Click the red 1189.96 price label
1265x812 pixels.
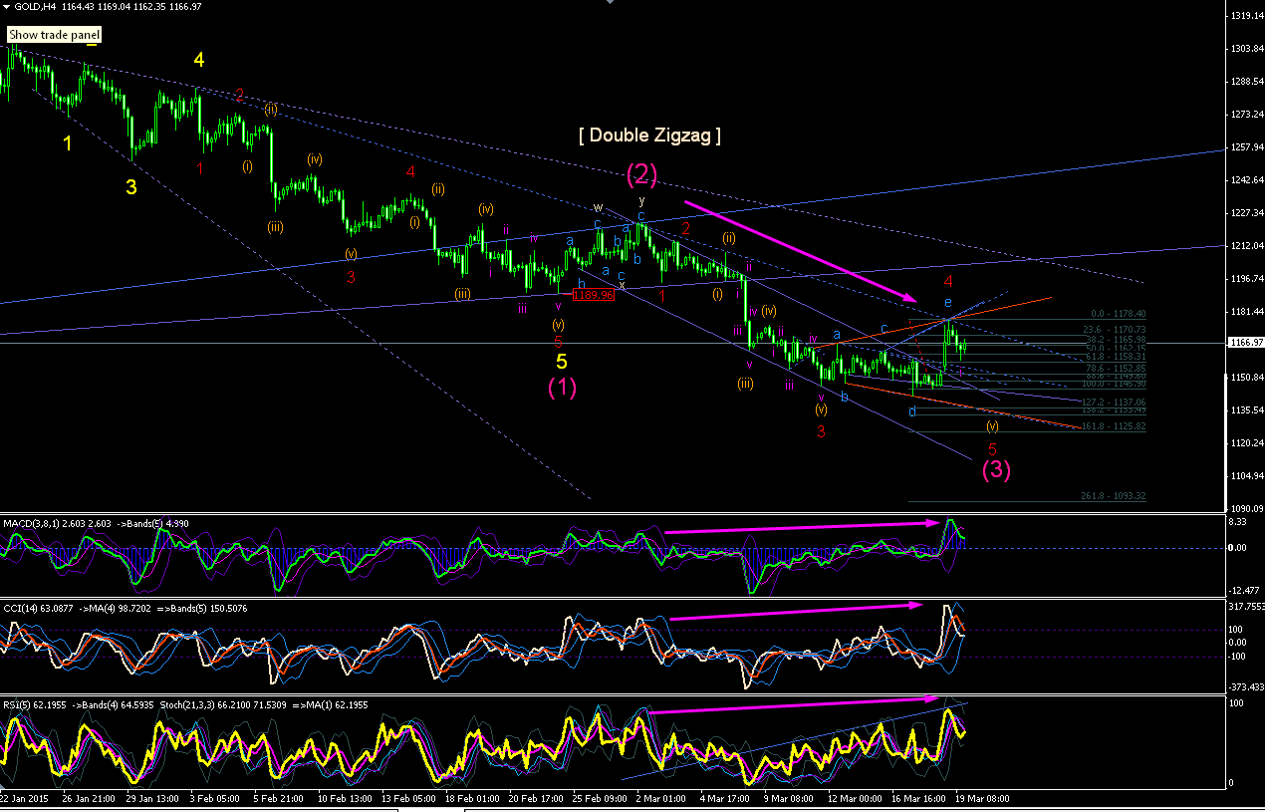coord(594,294)
